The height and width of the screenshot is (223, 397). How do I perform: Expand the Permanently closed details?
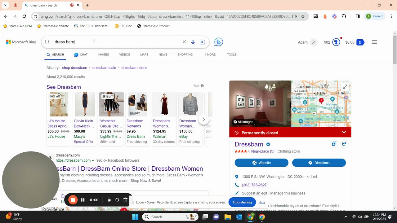pyautogui.click(x=344, y=133)
